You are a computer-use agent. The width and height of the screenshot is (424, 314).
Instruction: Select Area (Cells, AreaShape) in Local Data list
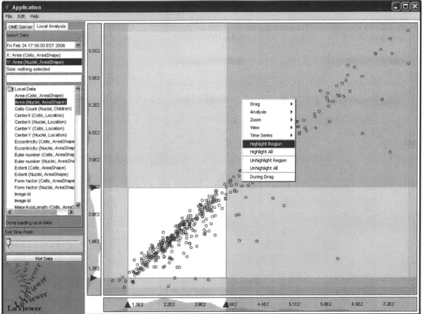pos(39,96)
